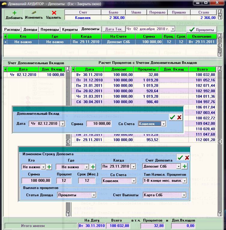This screenshot has height=230, width=226.
Task: Open the Со Счета Кошелек dropdown in additional deposit
Action: pos(163,124)
